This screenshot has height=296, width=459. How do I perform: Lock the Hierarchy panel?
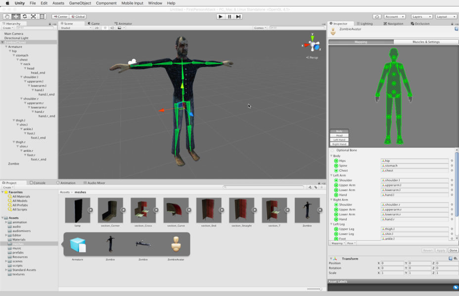[50, 24]
